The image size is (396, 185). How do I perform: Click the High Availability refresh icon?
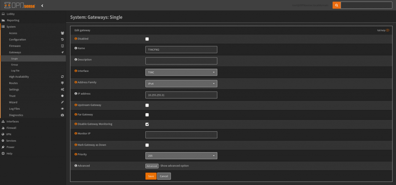tap(62, 77)
